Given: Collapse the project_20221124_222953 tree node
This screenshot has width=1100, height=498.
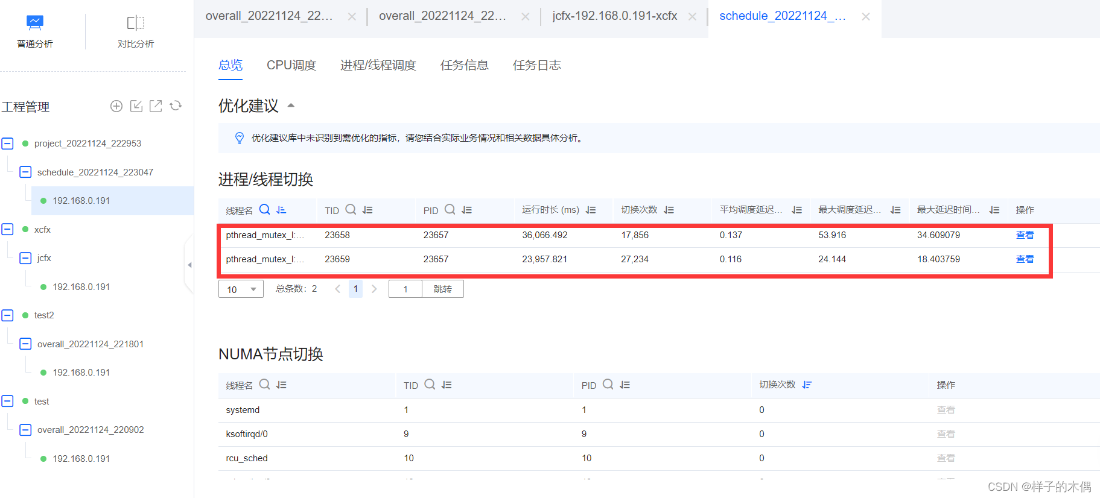Looking at the screenshot, I should tap(7, 143).
